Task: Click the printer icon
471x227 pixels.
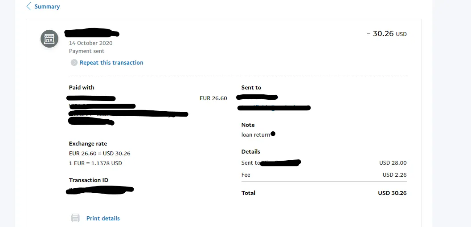Action: pyautogui.click(x=76, y=218)
